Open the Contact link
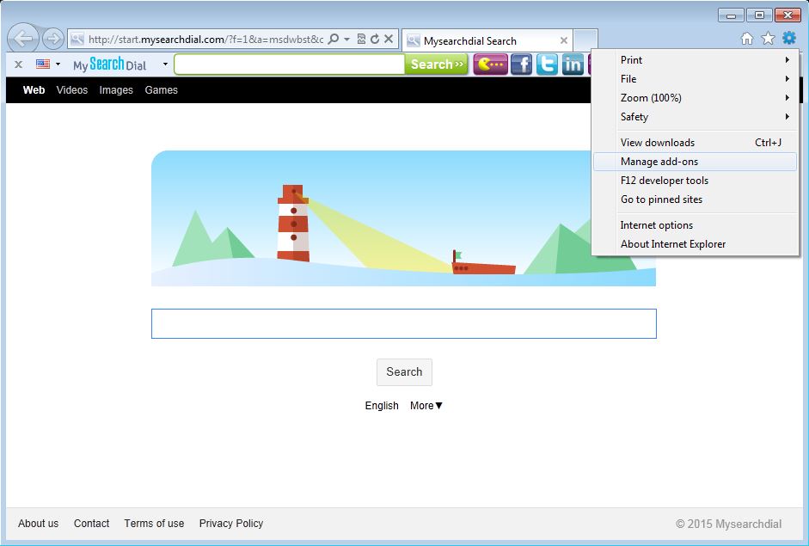809x546 pixels. [91, 524]
